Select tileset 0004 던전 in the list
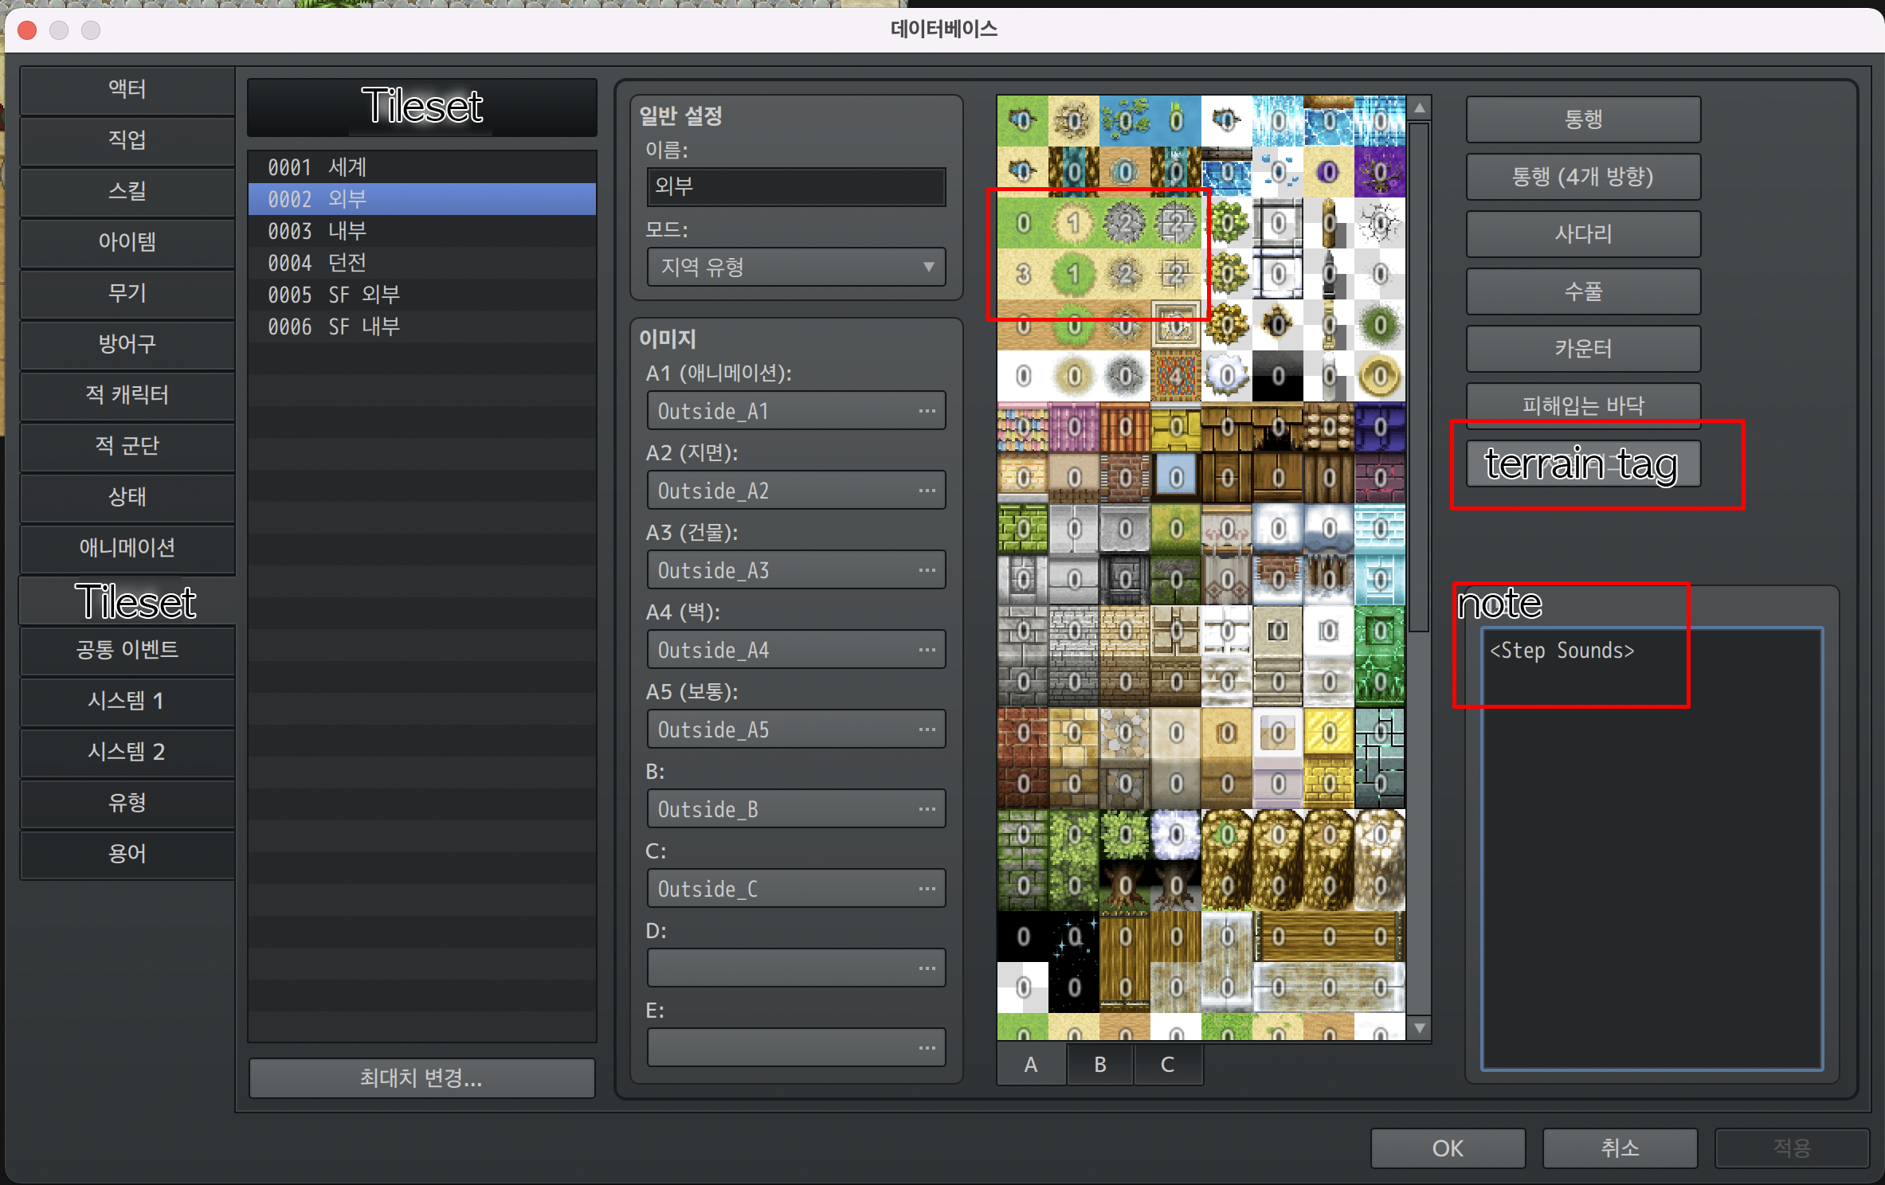The width and height of the screenshot is (1885, 1185). point(422,263)
